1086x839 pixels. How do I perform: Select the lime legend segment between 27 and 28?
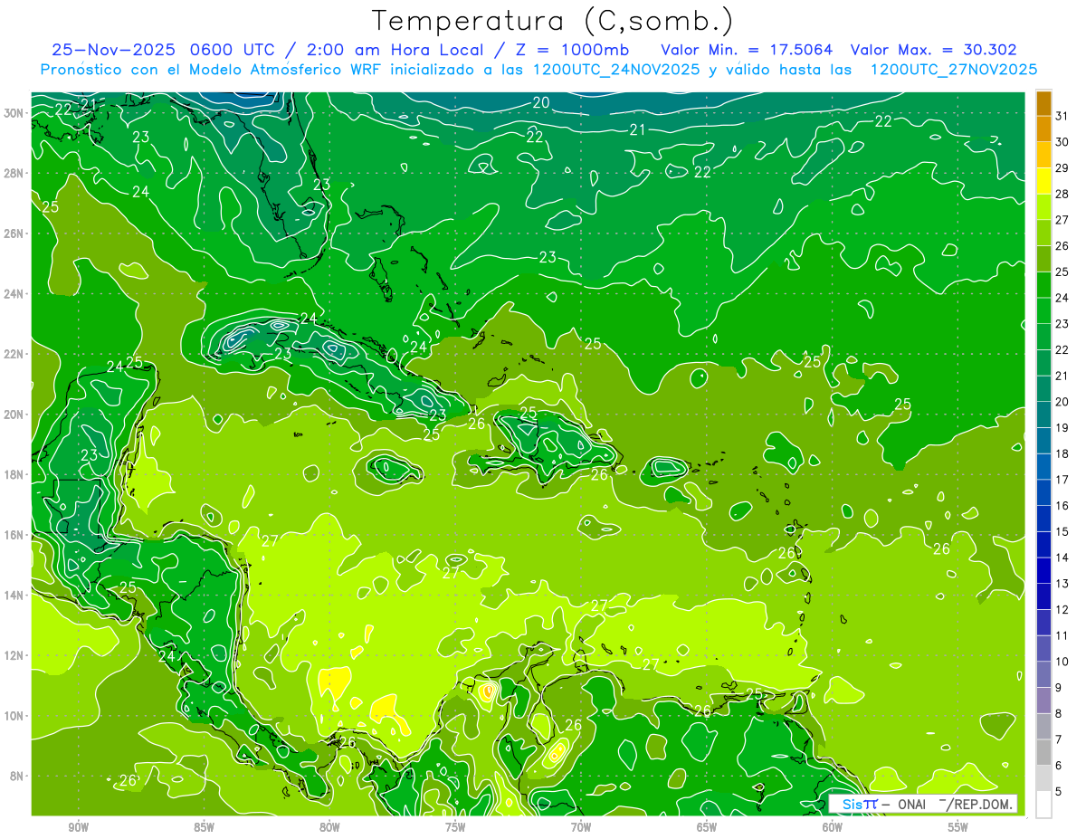pos(1043,206)
